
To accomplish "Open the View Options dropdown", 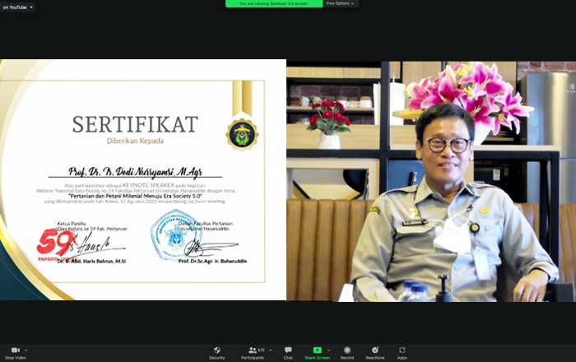I will point(340,3).
